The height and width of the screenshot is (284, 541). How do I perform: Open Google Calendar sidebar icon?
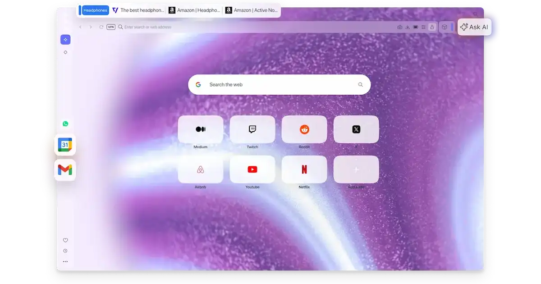click(65, 145)
